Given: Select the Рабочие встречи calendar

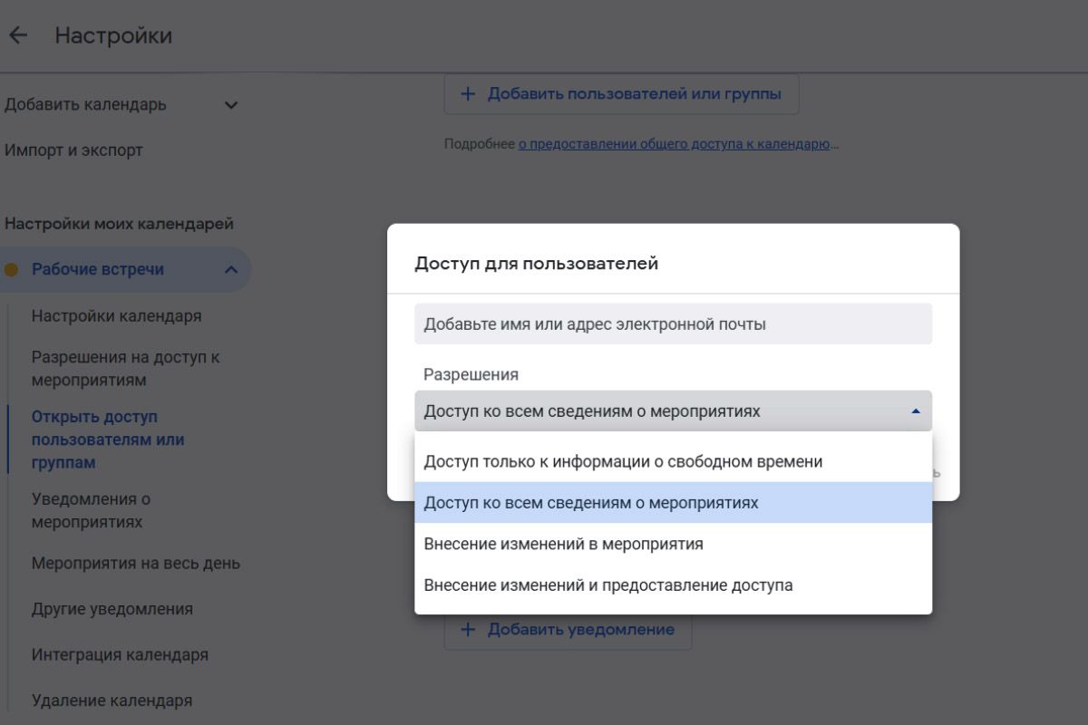Looking at the screenshot, I should (98, 270).
